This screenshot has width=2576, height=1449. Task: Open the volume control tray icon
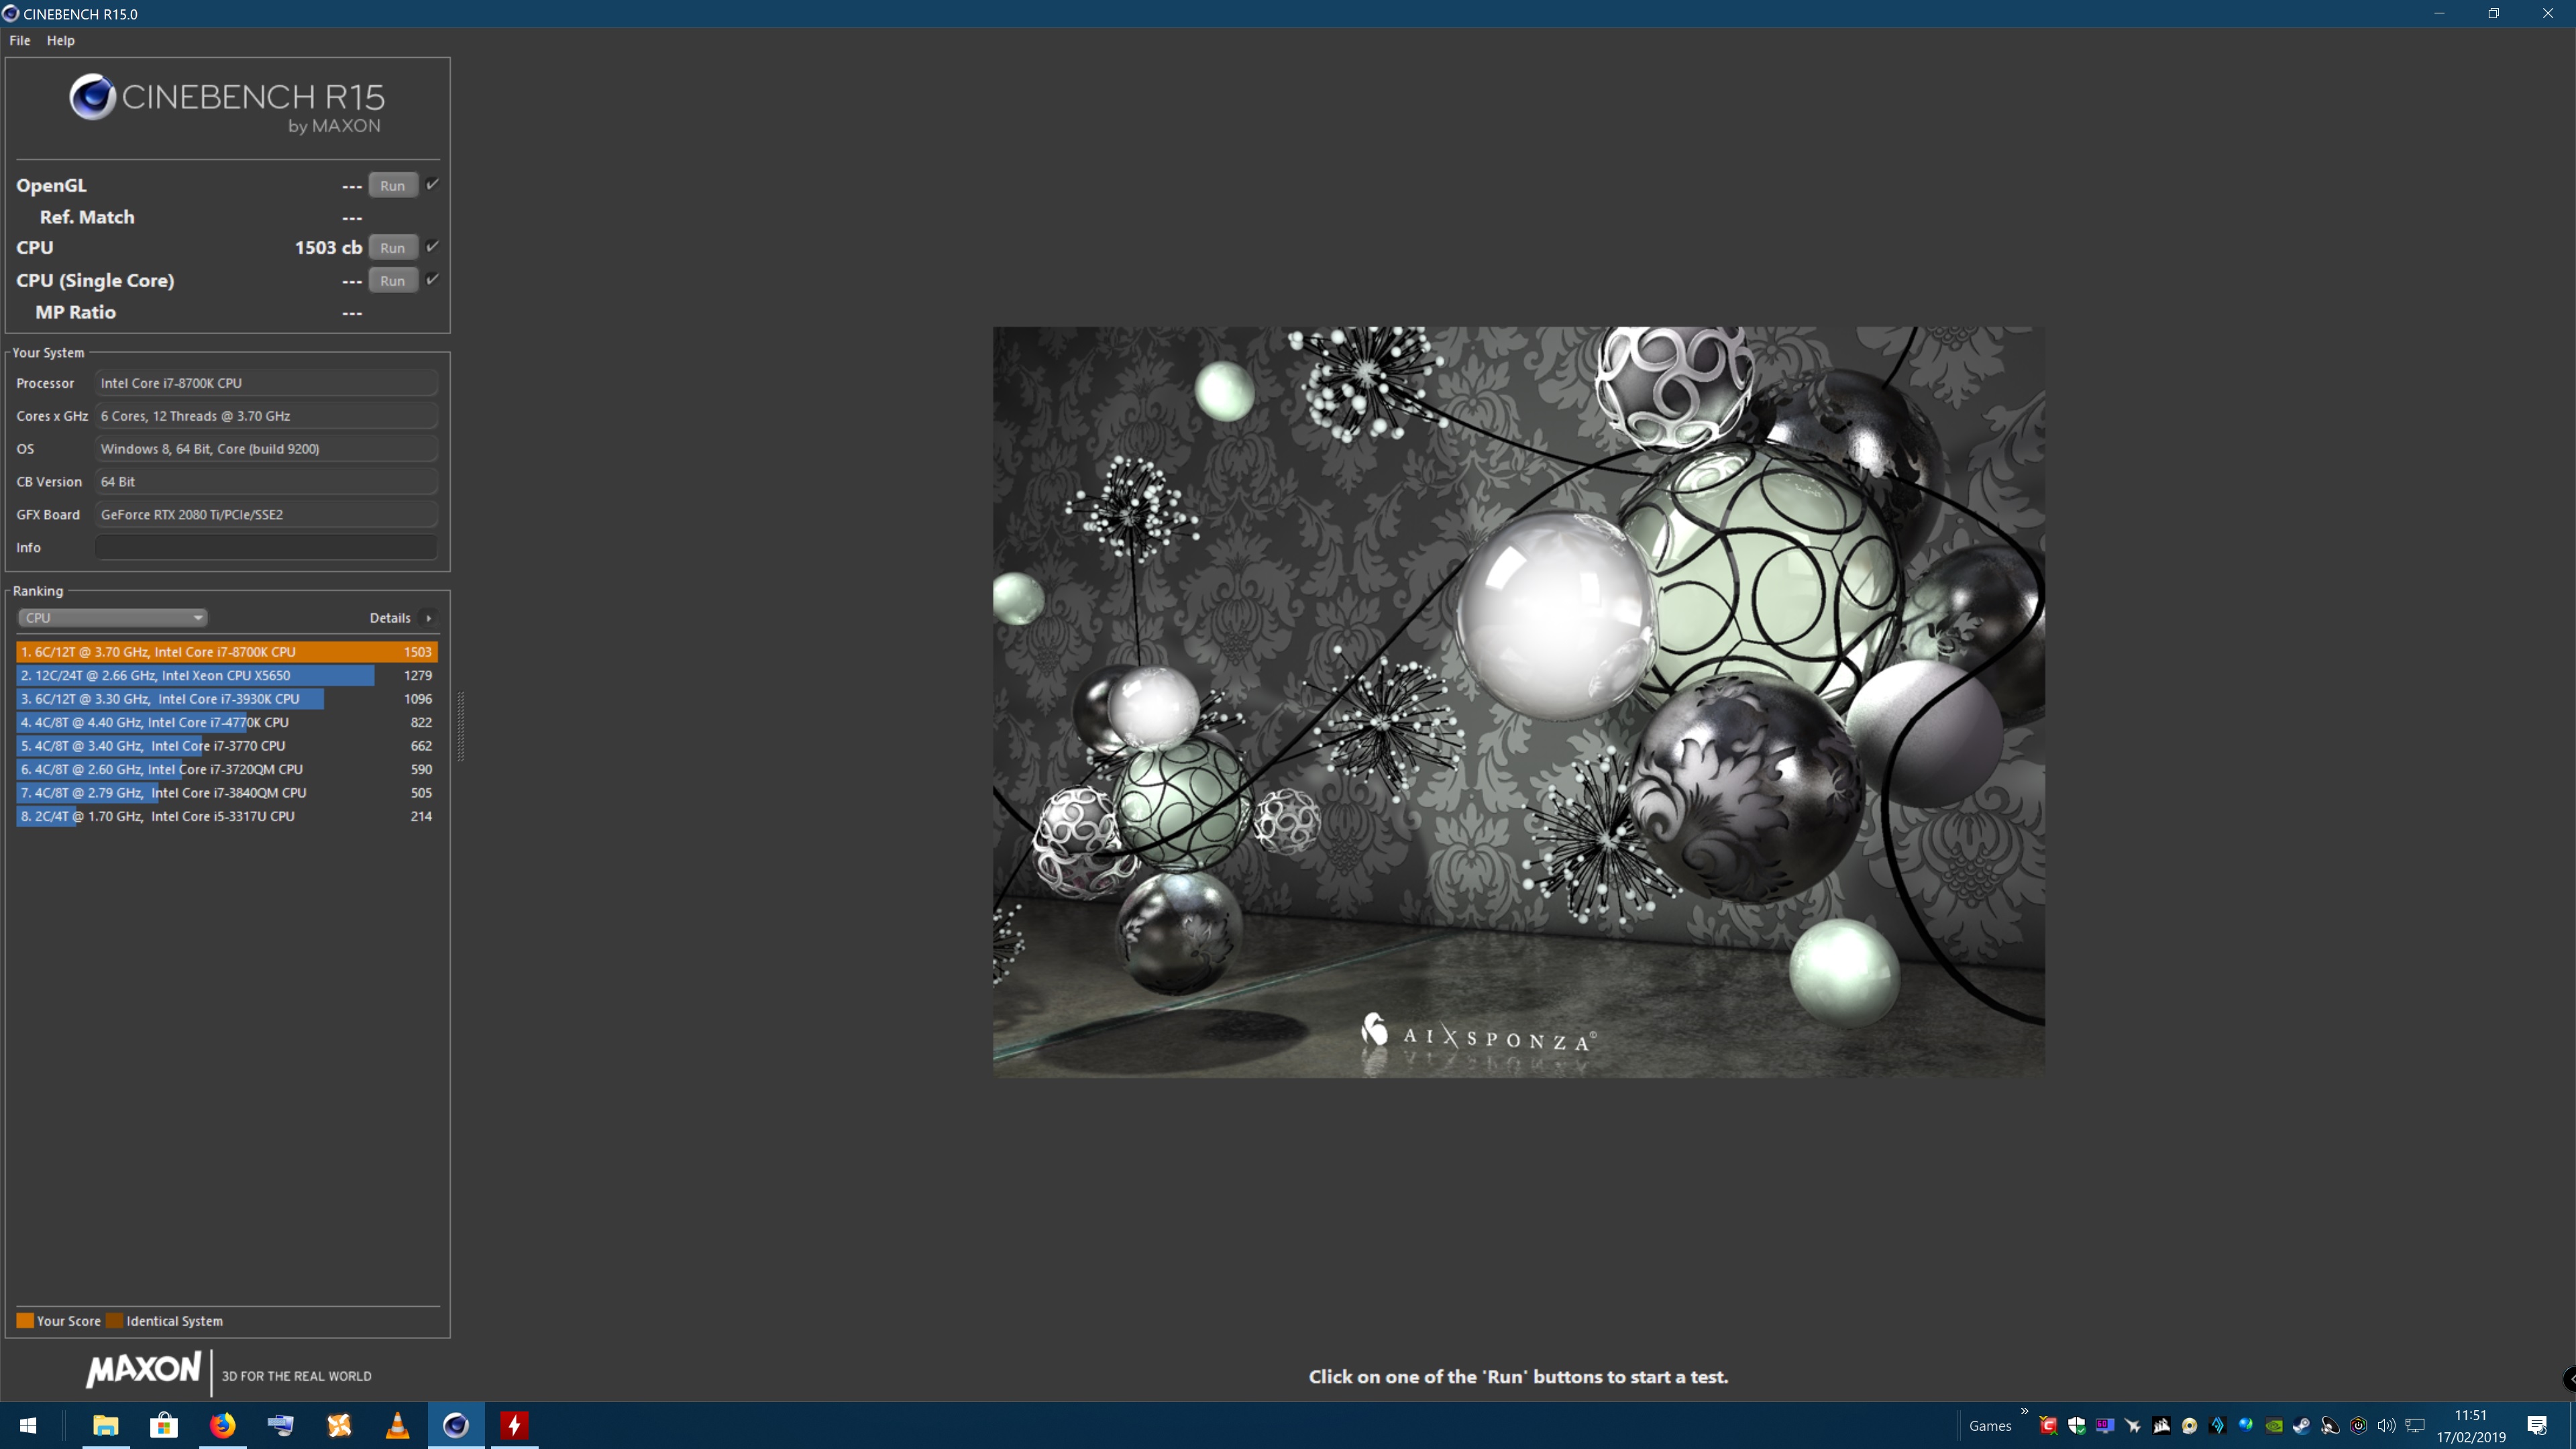tap(2387, 1426)
